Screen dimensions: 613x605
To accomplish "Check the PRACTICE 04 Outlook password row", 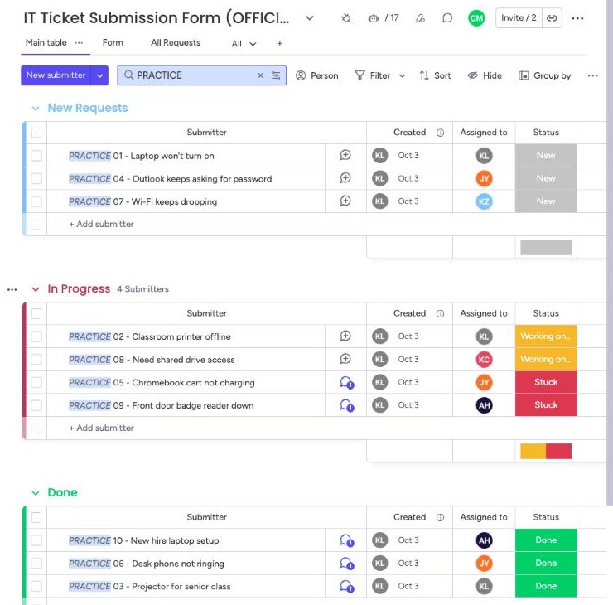I will tap(36, 179).
